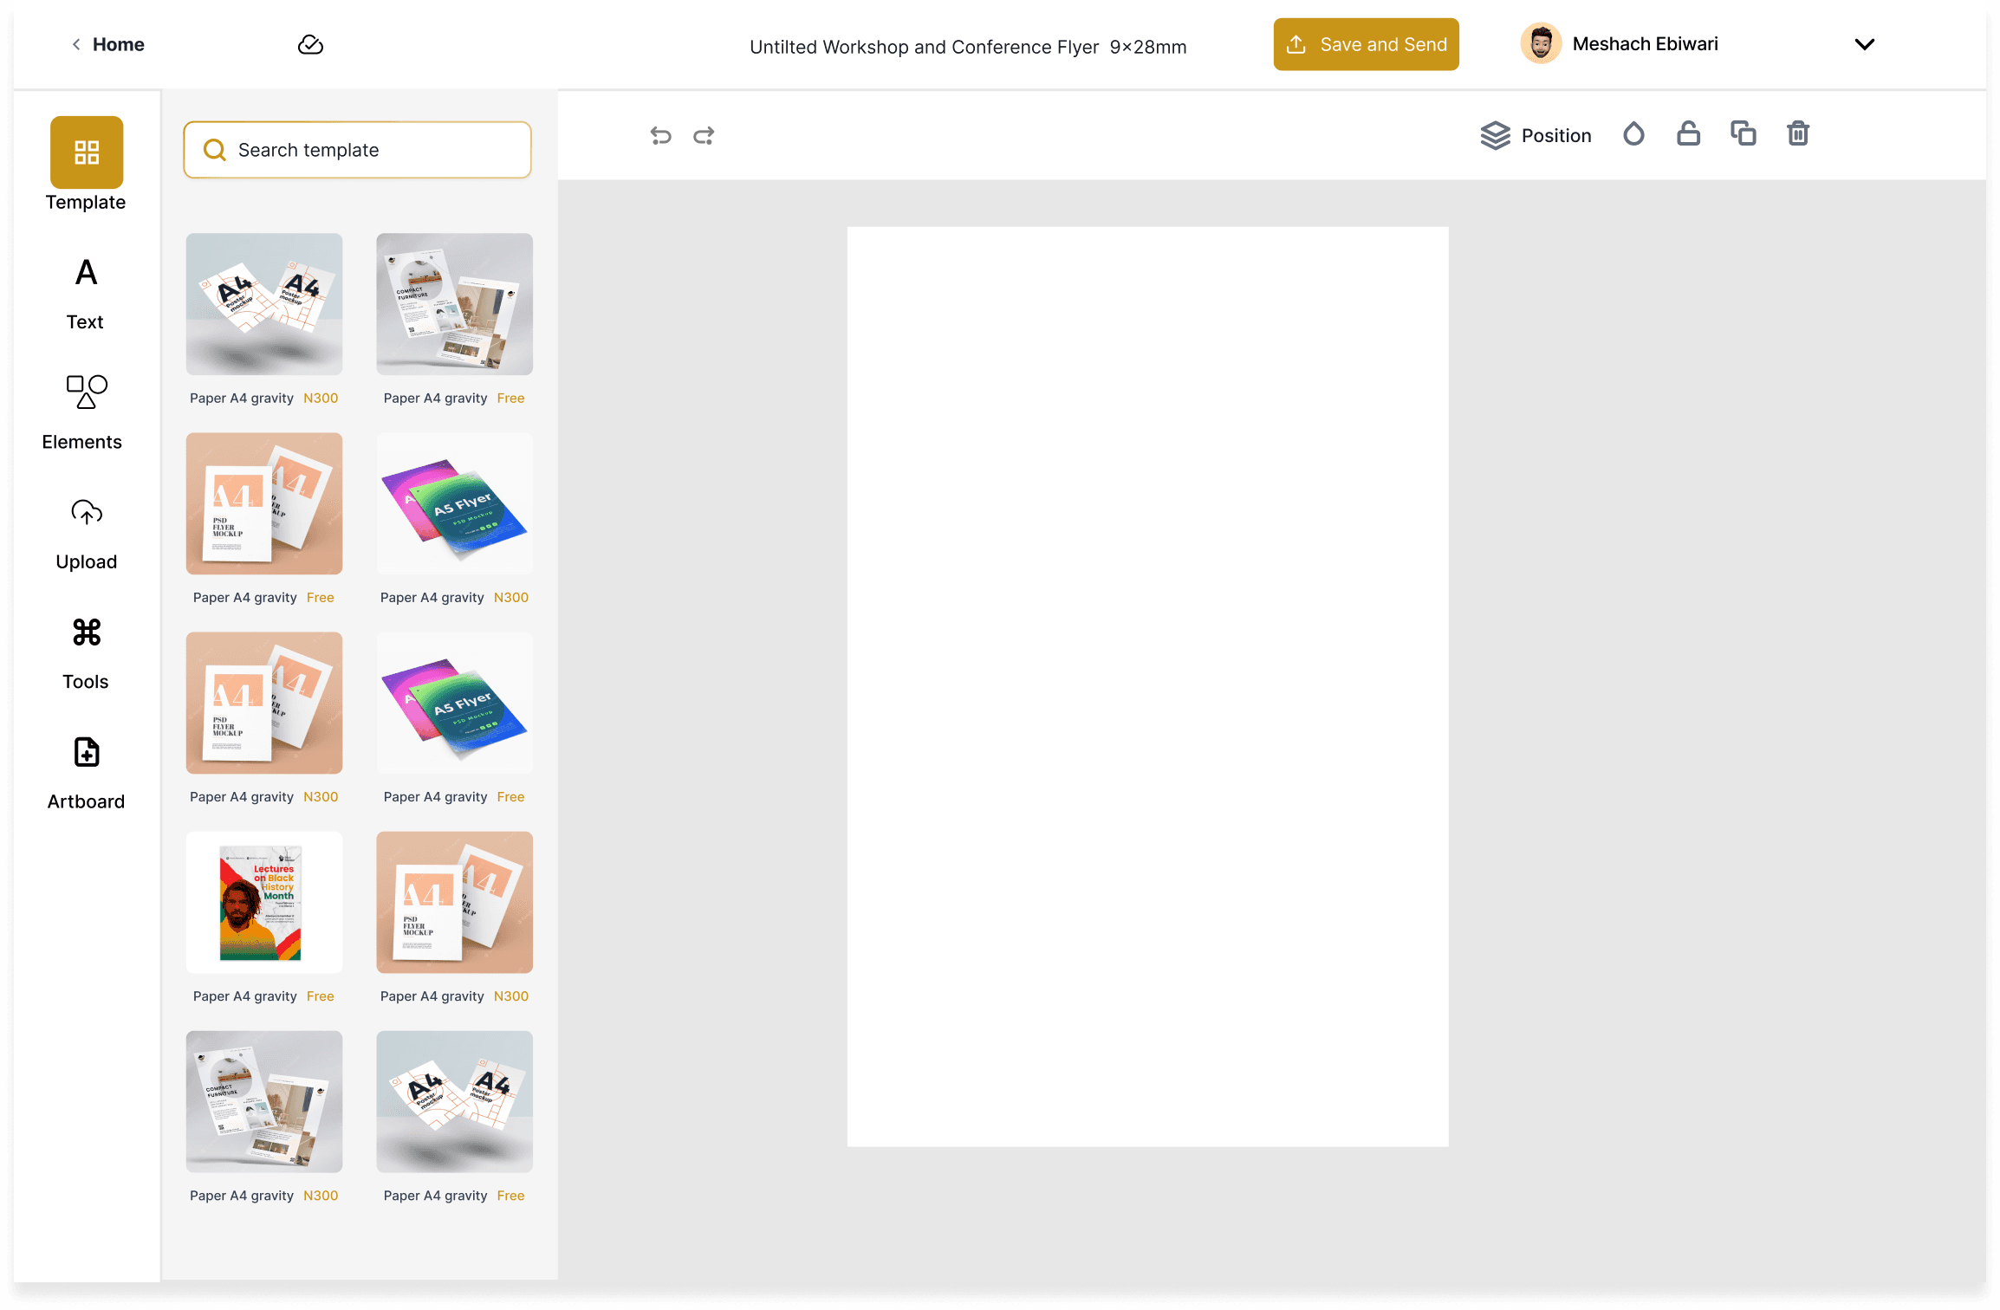2000x1310 pixels.
Task: Click the cloud sync status icon
Action: [x=310, y=44]
